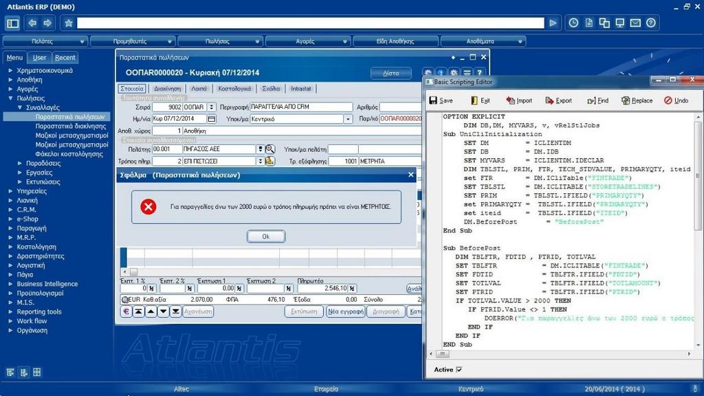Click the Πληρωτέο amount field
Screen dimensions: 704x396
(x=323, y=288)
